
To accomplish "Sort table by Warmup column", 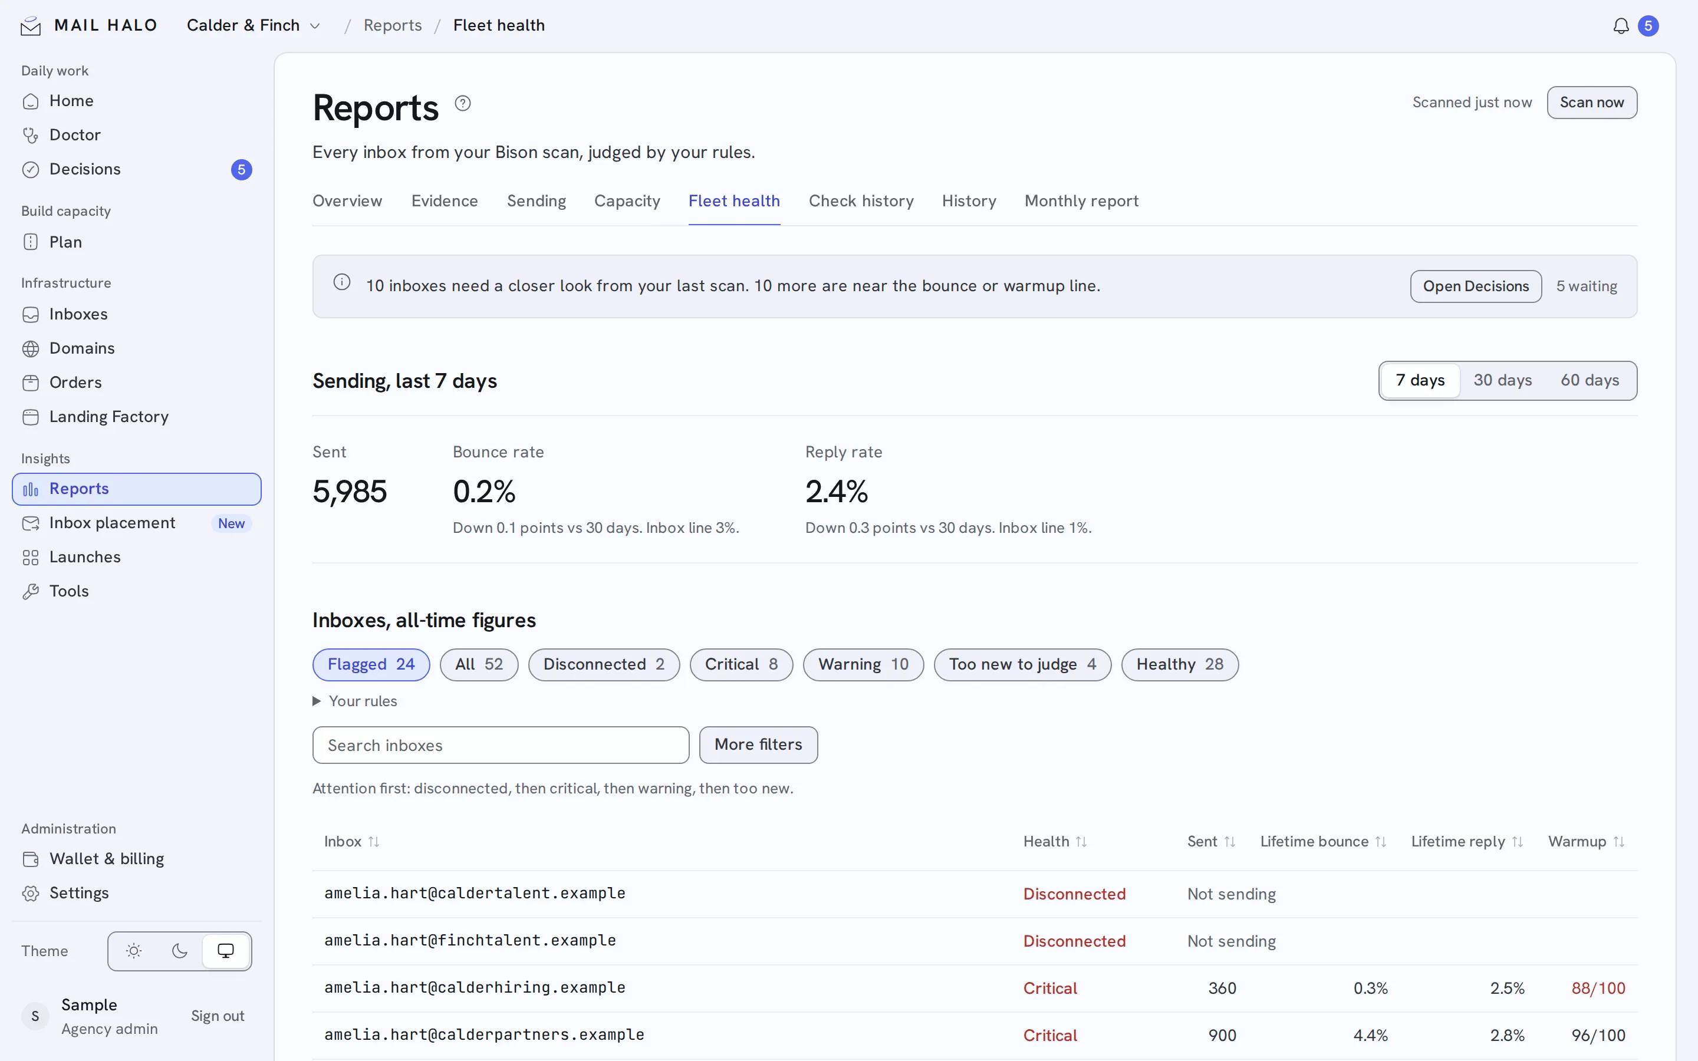I will pyautogui.click(x=1587, y=841).
